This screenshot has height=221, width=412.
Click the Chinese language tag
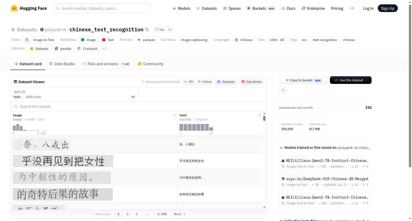243,40
